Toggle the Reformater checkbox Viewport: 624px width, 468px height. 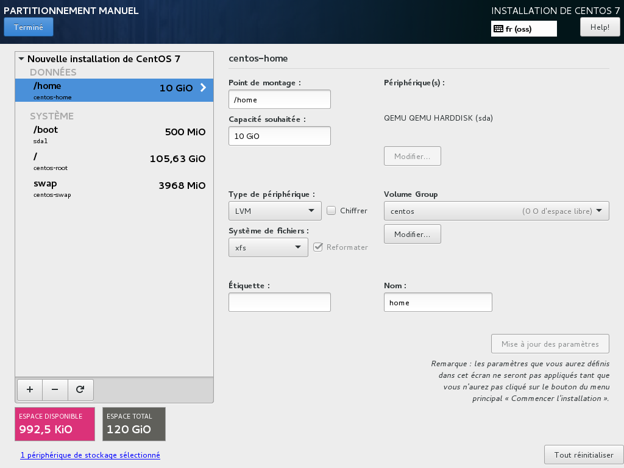click(x=318, y=247)
